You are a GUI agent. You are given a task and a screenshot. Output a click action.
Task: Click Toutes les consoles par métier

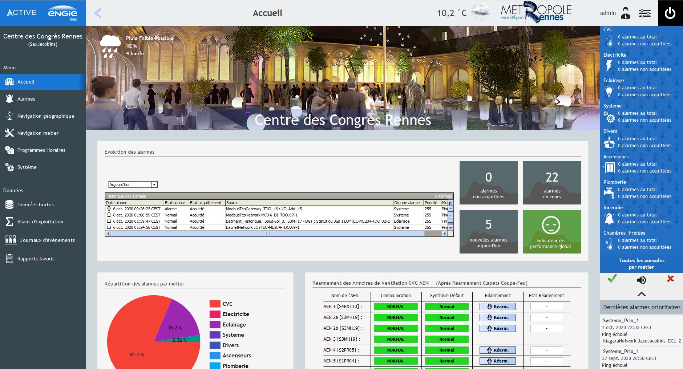coord(642,264)
